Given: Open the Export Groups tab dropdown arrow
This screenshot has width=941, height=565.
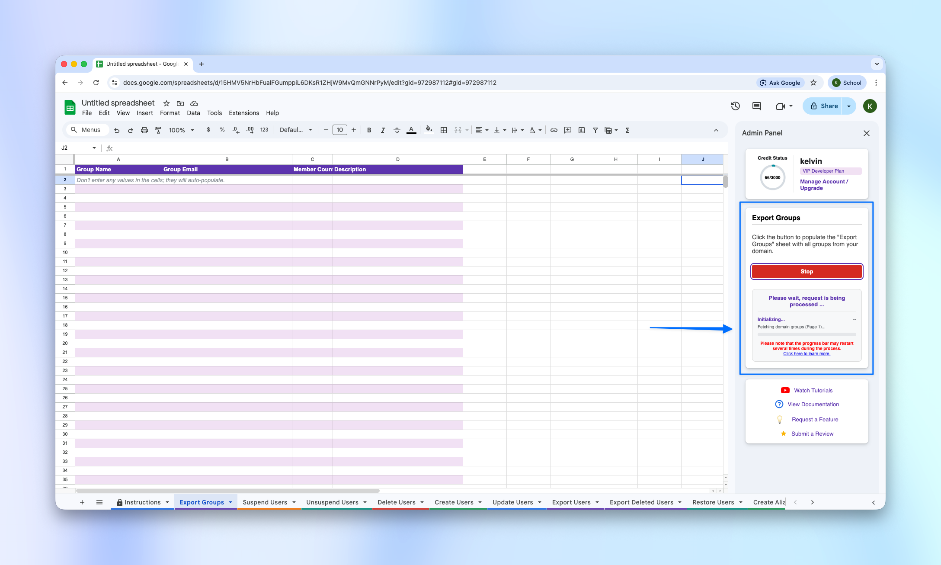Looking at the screenshot, I should pos(230,502).
